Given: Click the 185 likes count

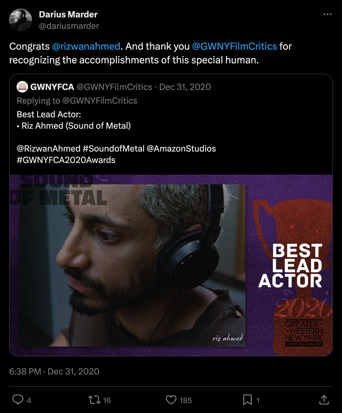Looking at the screenshot, I should click(186, 400).
